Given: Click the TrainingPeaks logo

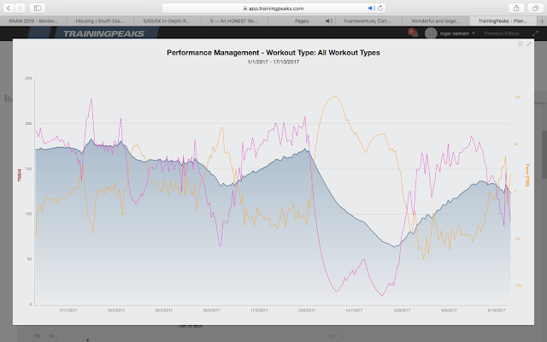Looking at the screenshot, I should 103,33.
